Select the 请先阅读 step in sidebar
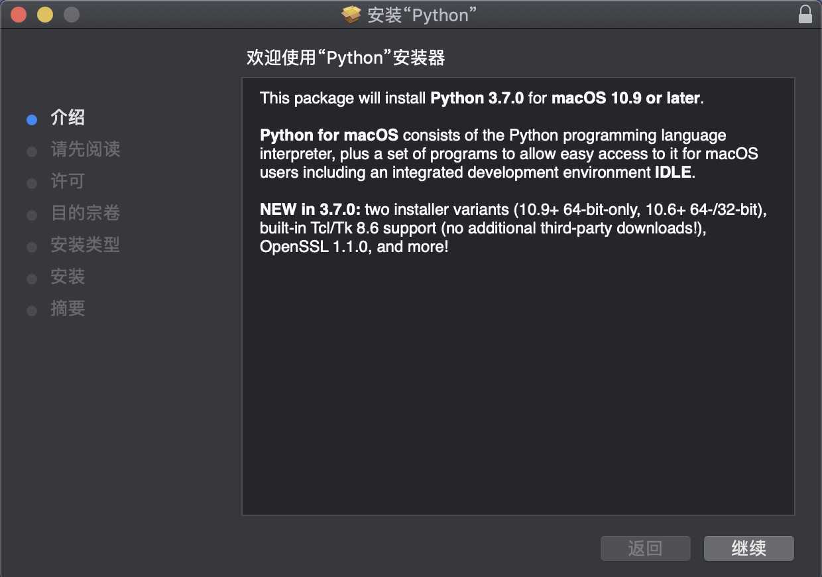Viewport: 822px width, 577px height. [x=85, y=149]
